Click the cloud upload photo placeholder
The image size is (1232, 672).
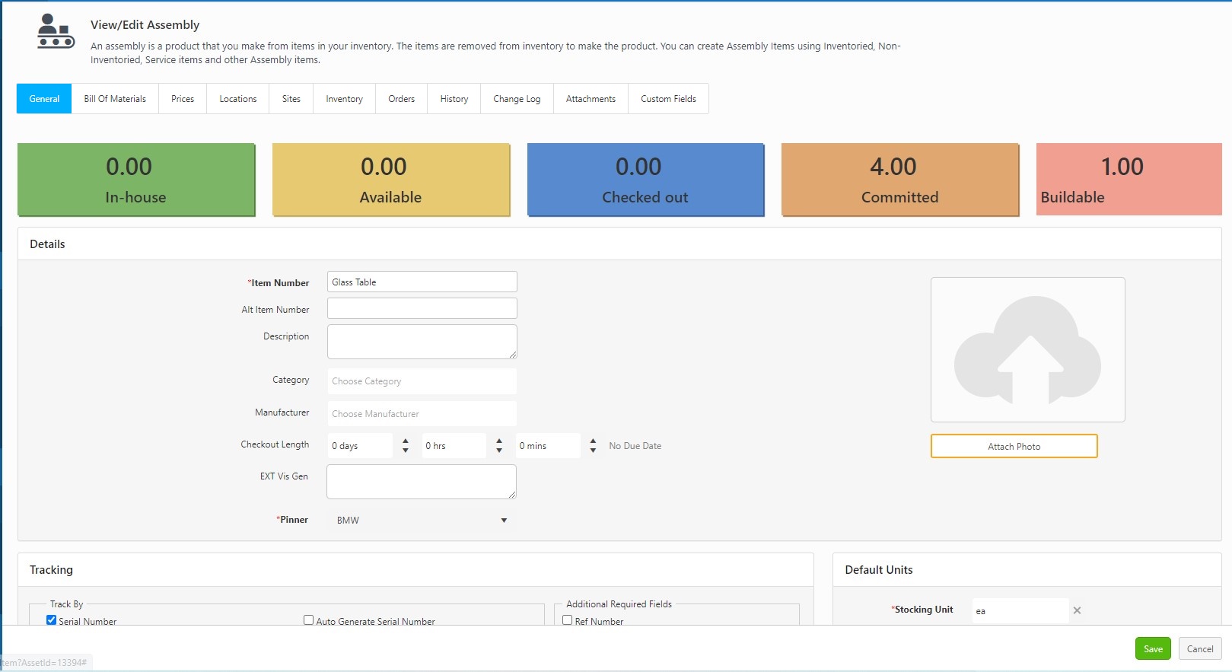[1027, 350]
